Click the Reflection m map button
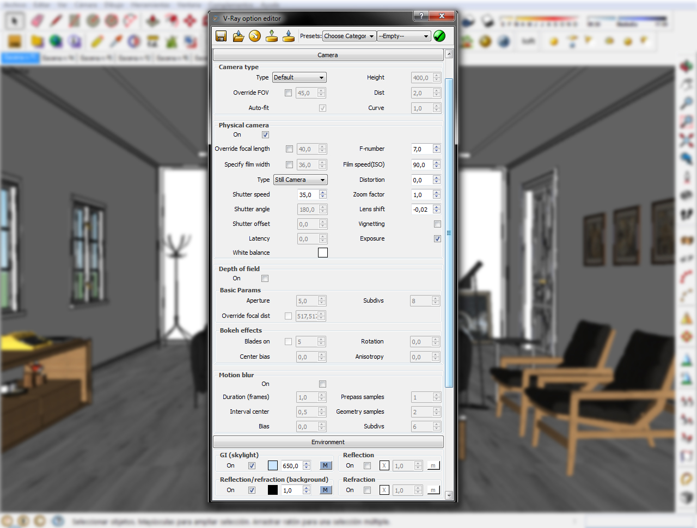 pyautogui.click(x=433, y=465)
